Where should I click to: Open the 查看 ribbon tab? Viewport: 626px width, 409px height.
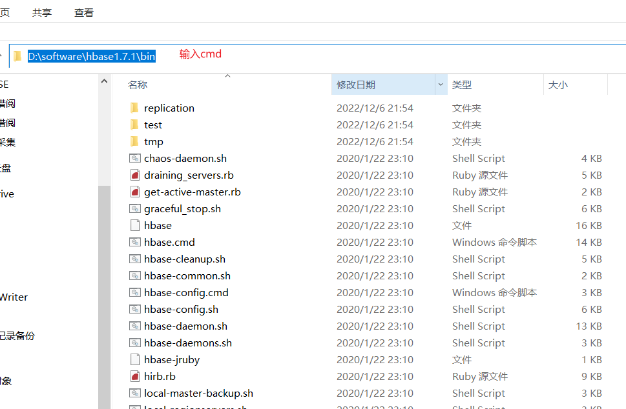pos(84,13)
